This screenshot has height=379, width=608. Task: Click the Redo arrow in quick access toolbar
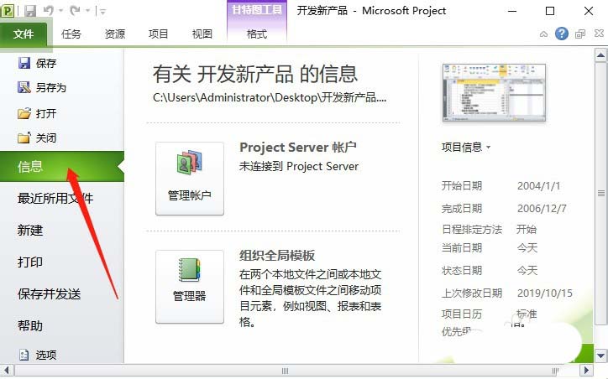[x=75, y=11]
